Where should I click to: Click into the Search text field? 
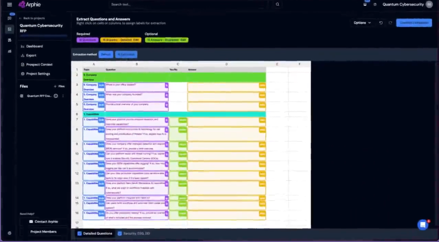(187, 5)
